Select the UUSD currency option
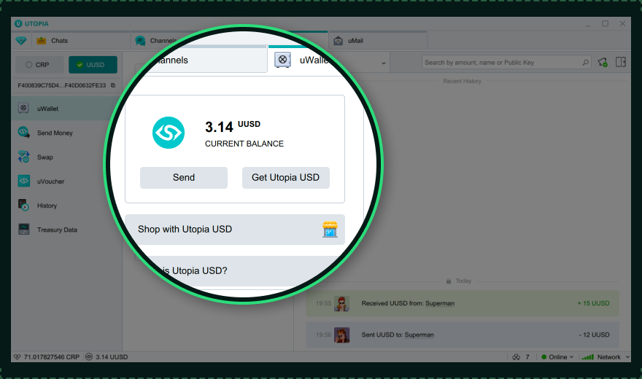The image size is (642, 379). (x=93, y=65)
